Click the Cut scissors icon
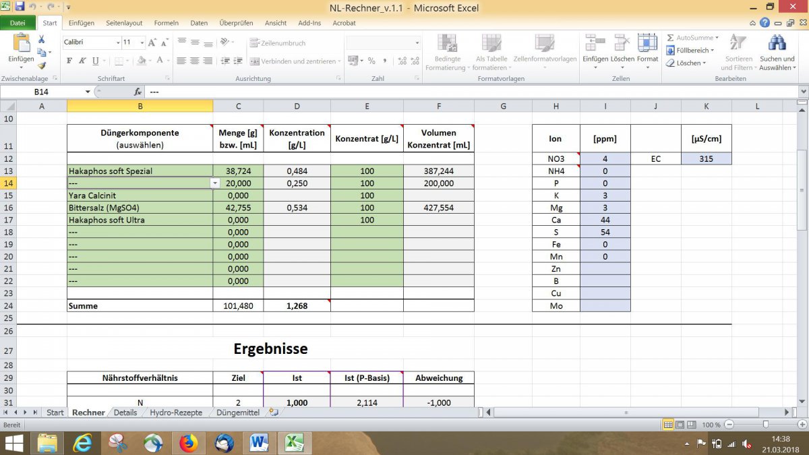The image size is (809, 455). click(x=42, y=40)
